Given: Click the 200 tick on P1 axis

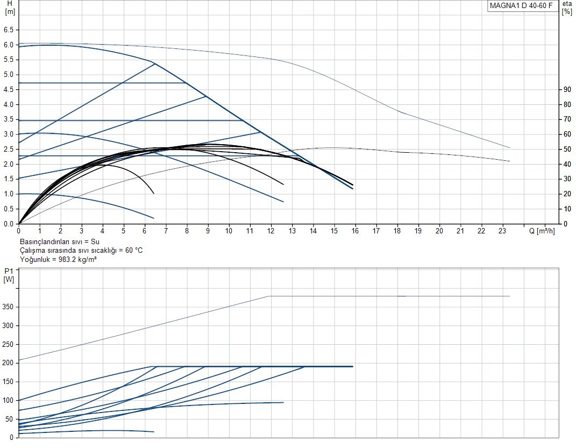Looking at the screenshot, I should (x=8, y=363).
